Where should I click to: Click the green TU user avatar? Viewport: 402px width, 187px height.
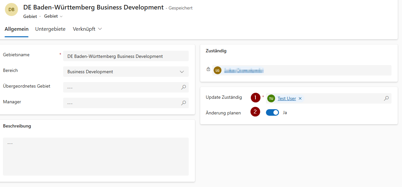(x=271, y=98)
